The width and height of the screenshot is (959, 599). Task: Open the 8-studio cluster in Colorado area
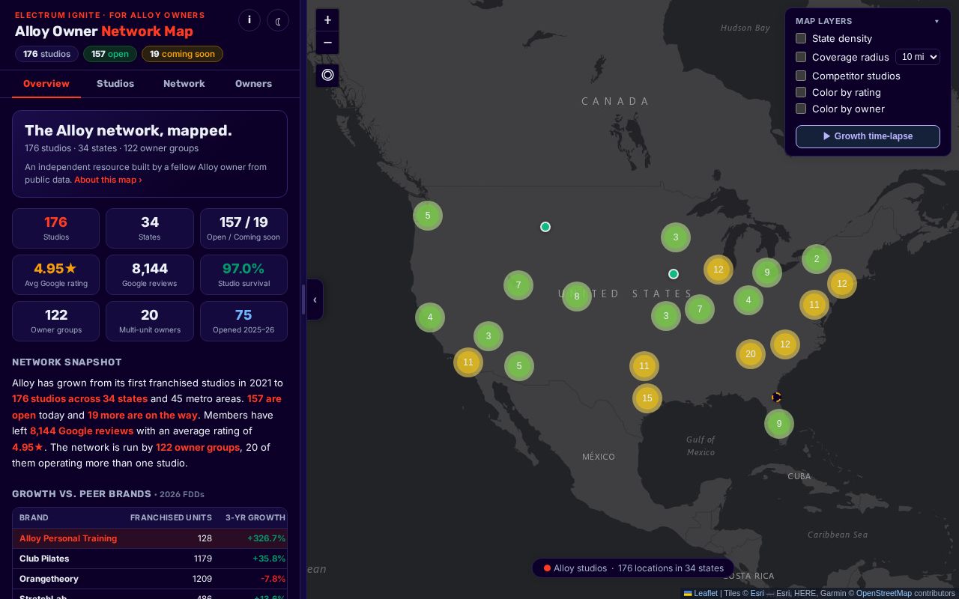(x=577, y=297)
